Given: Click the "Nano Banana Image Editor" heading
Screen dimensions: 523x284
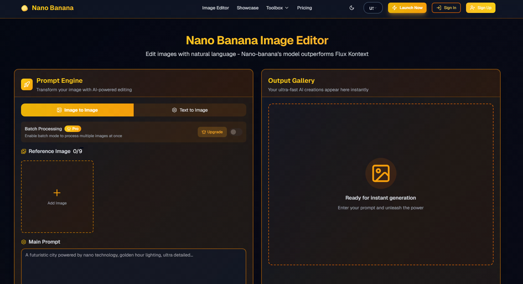Looking at the screenshot, I should click(x=257, y=40).
